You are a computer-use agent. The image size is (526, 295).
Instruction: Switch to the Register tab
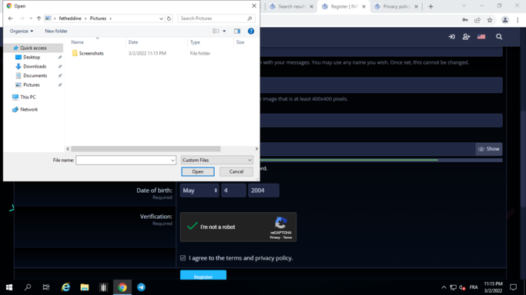(x=343, y=6)
